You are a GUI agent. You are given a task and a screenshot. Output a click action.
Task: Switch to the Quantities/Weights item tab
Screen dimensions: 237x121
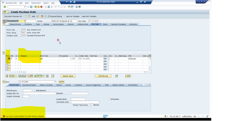tap(29, 85)
